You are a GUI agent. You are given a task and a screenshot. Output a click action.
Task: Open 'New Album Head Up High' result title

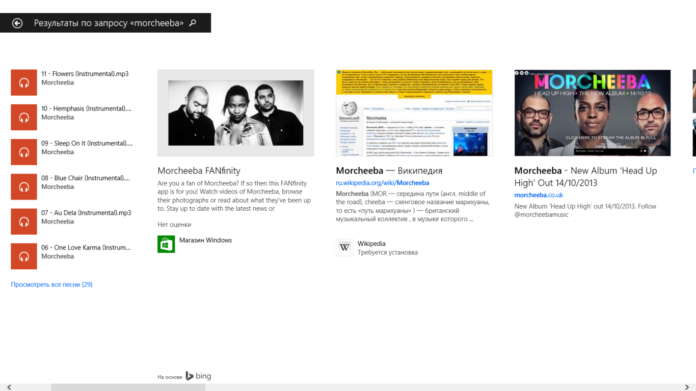[586, 177]
